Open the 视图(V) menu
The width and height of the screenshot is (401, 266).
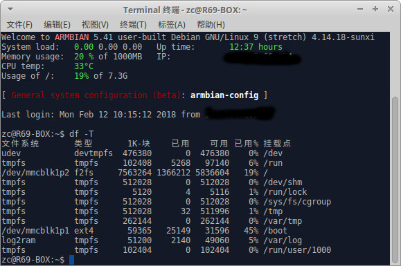(95, 25)
